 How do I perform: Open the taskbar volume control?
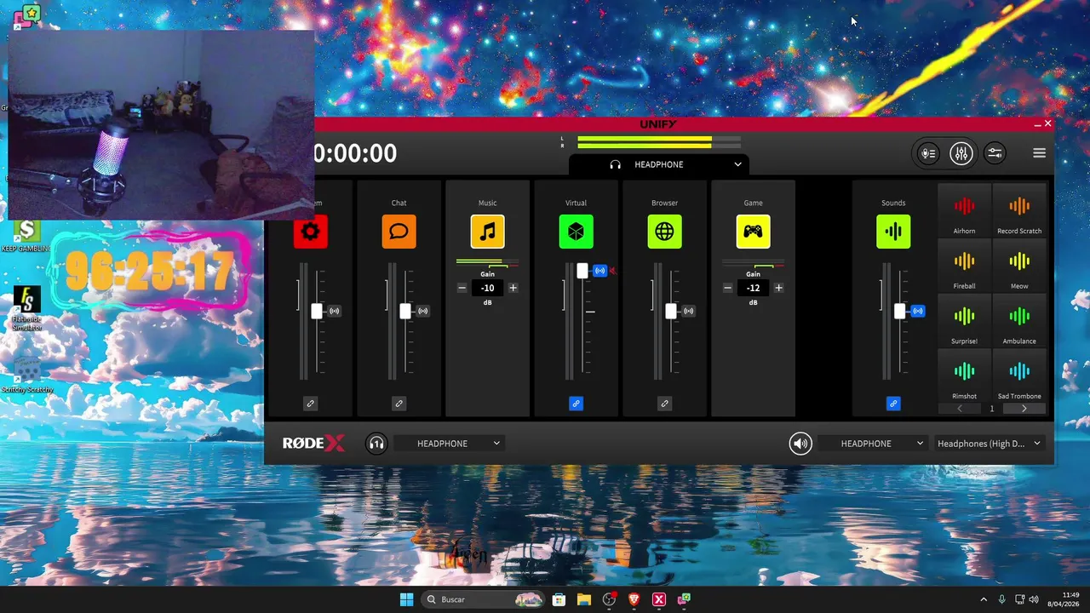tap(1034, 599)
